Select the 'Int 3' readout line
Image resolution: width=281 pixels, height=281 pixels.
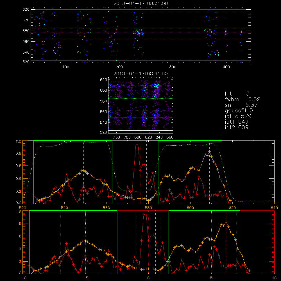pos(237,94)
